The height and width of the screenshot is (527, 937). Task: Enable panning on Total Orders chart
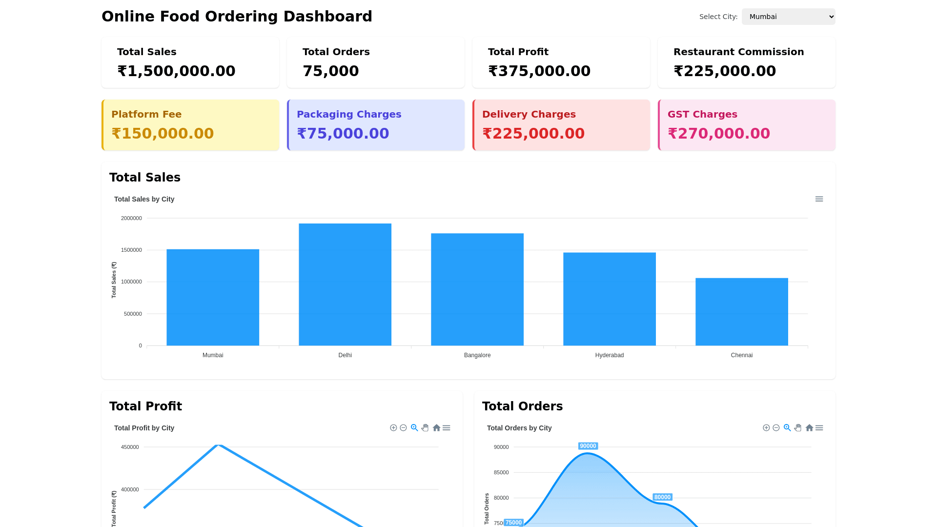[798, 428]
